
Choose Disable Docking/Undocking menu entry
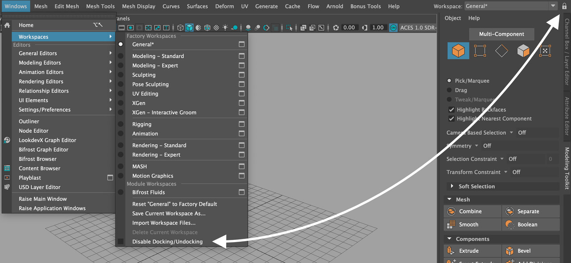[167, 242]
